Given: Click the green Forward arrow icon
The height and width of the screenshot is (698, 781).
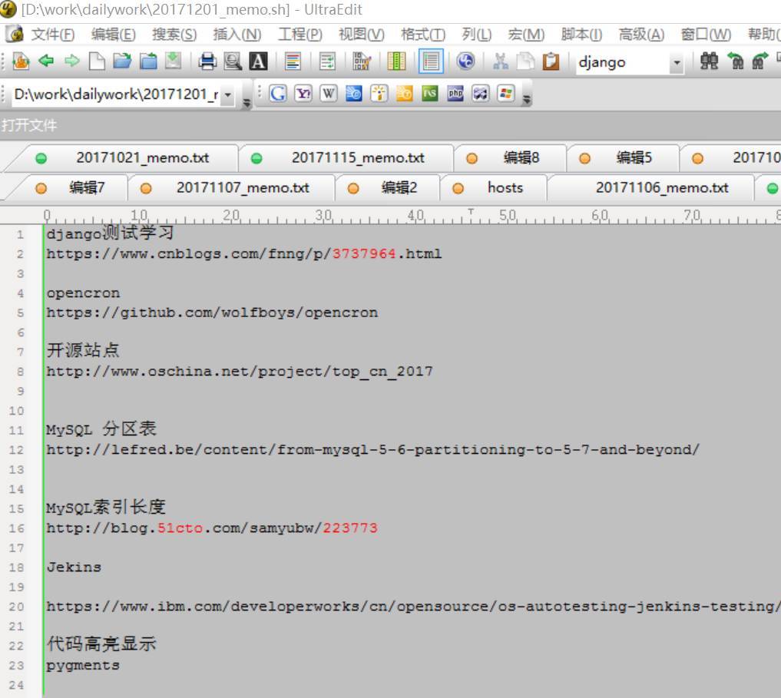Looking at the screenshot, I should click(72, 61).
